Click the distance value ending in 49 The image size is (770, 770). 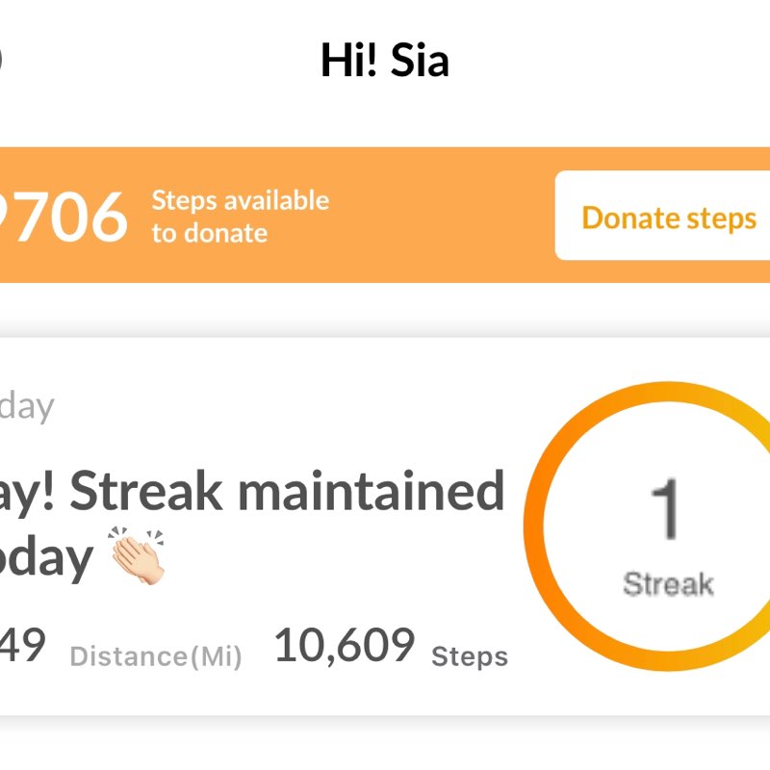[x=21, y=647]
